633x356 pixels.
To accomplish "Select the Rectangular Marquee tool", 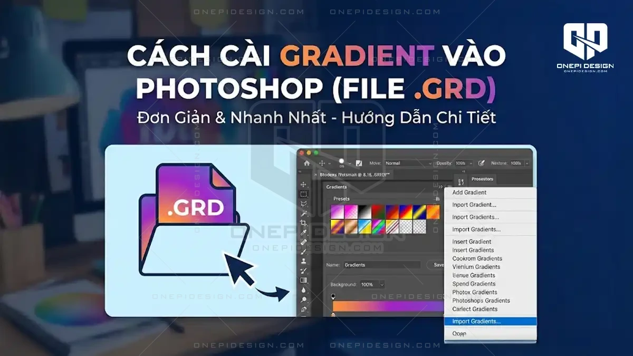I will click(x=303, y=194).
